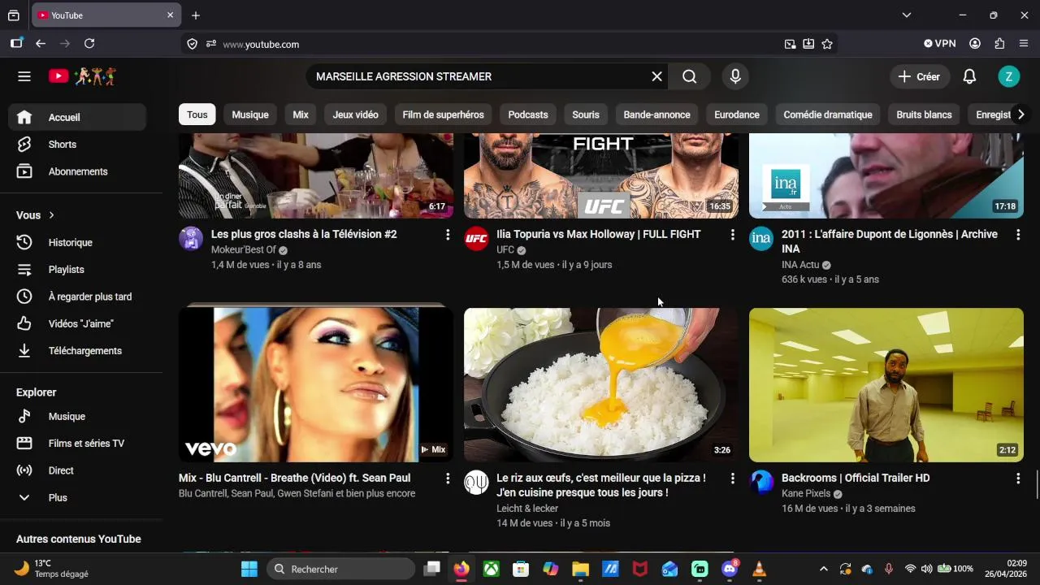This screenshot has width=1040, height=585.
Task: Select the Musique filter chip
Action: coord(250,115)
